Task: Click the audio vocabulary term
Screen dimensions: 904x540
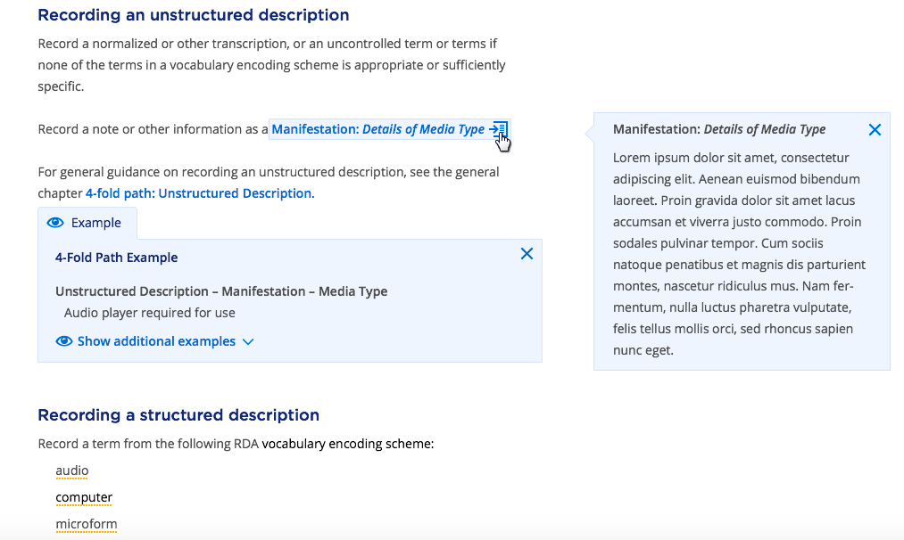Action: pyautogui.click(x=72, y=470)
